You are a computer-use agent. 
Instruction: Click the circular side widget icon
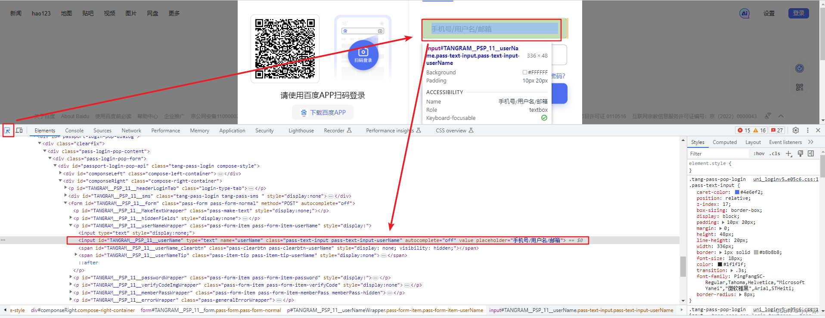click(x=800, y=68)
